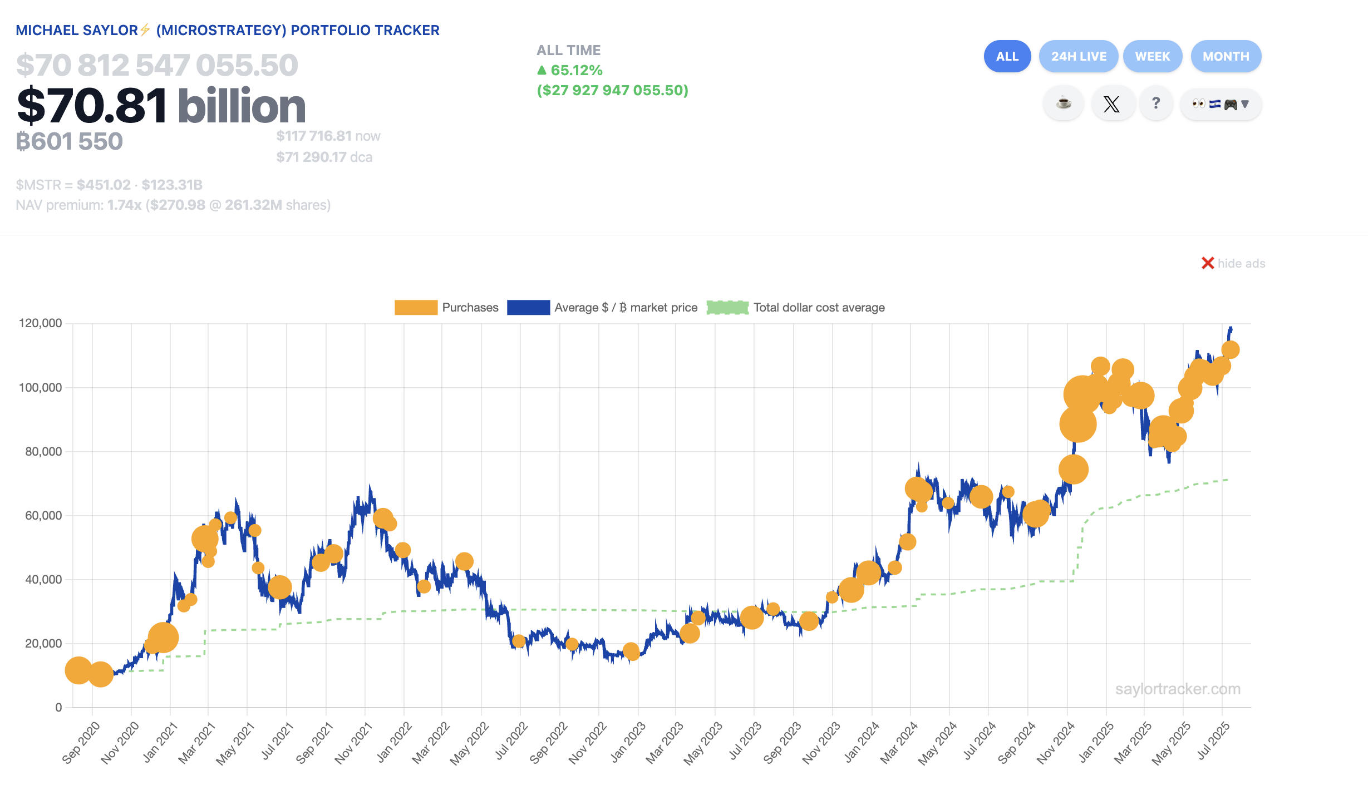Click the orange Purchases legend color swatch
Viewport: 1368px width, 790px height.
tap(416, 308)
